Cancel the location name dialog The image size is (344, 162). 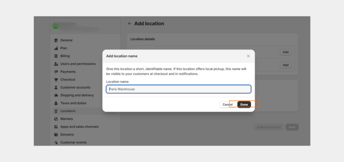[227, 104]
